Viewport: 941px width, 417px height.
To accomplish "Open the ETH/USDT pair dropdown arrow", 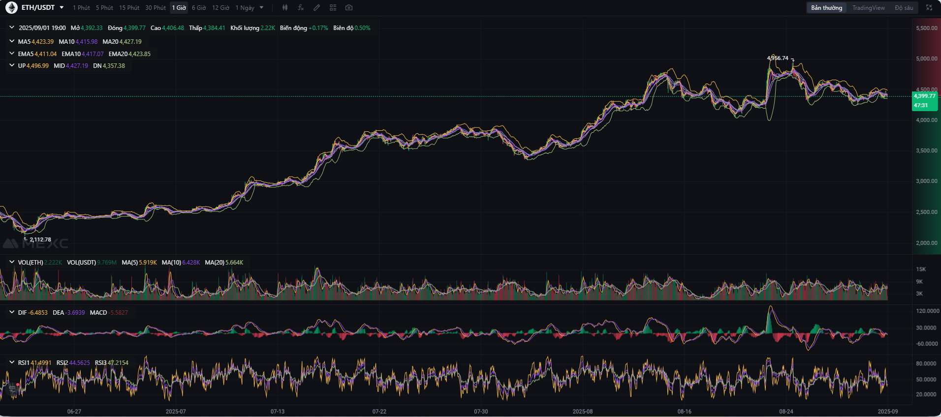I will click(x=62, y=8).
